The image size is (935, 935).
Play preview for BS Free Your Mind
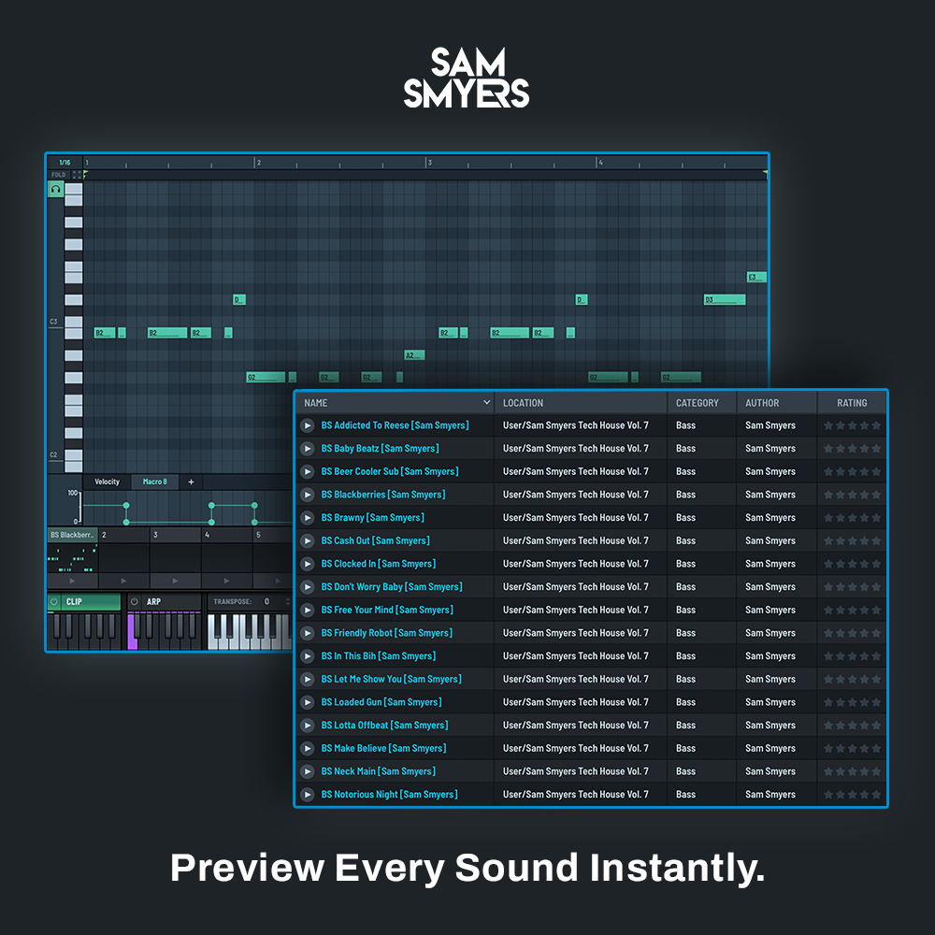(x=307, y=610)
